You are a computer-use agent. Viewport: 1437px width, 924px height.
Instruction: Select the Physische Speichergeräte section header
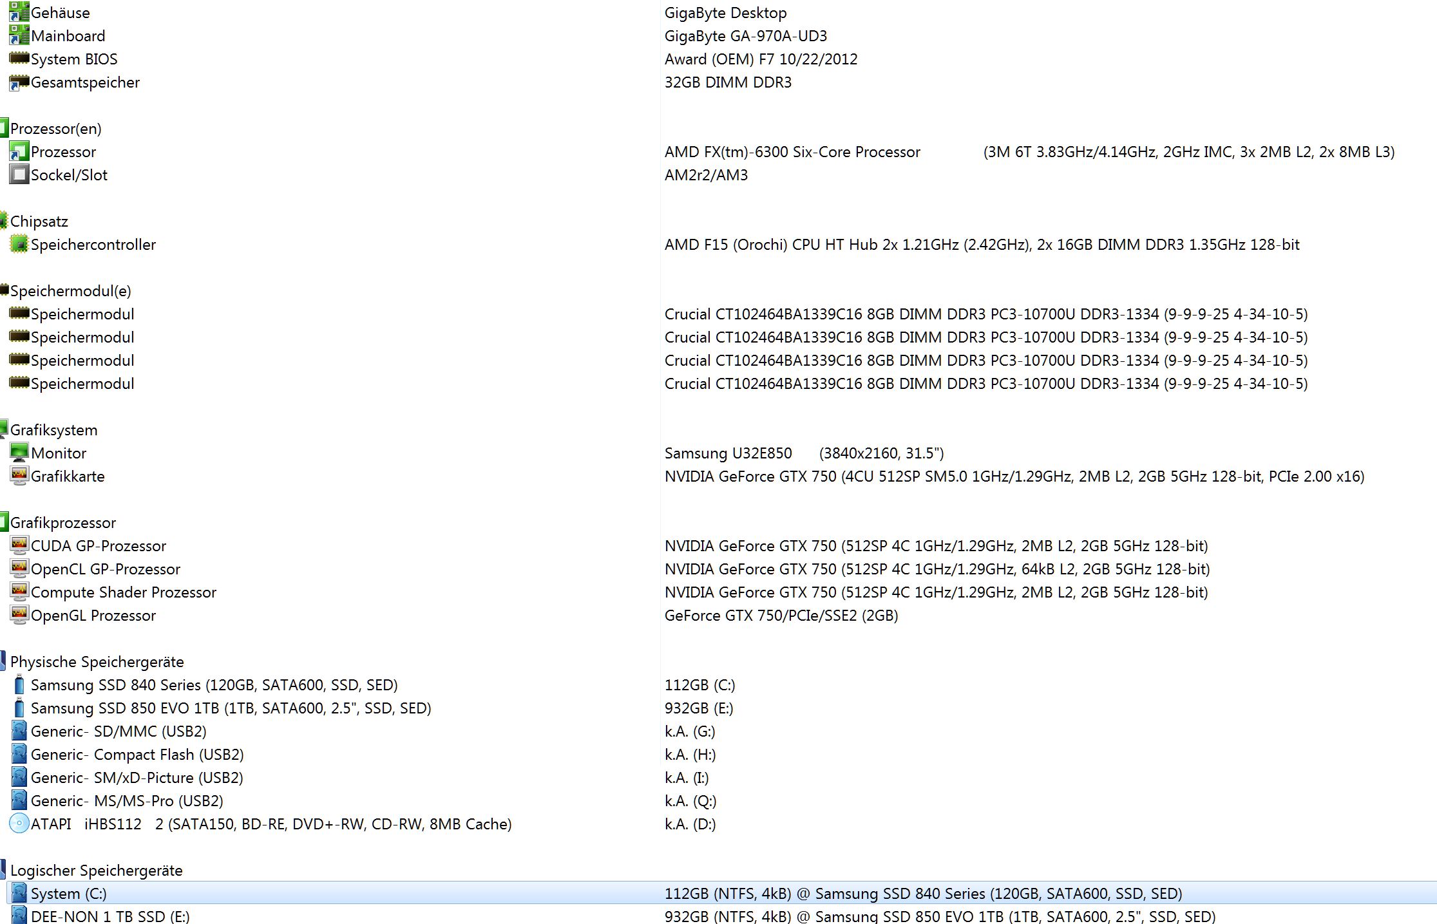(x=97, y=662)
